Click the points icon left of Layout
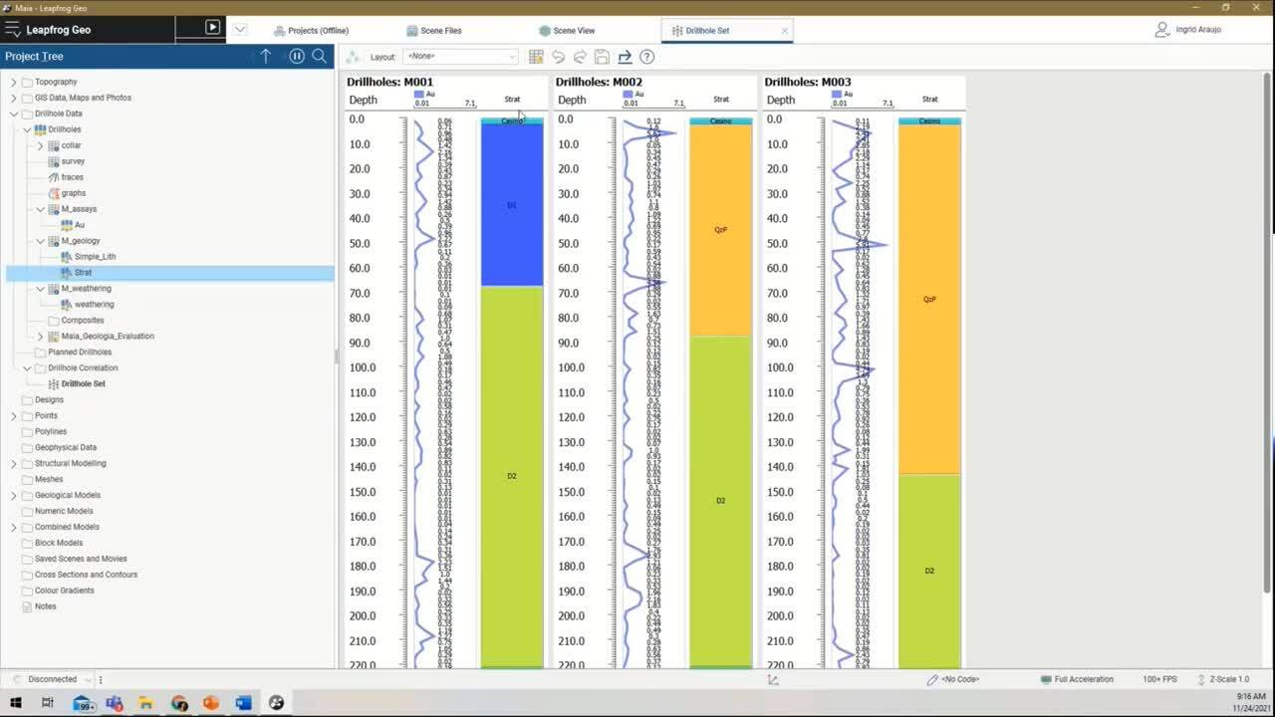The height and width of the screenshot is (717, 1275). point(353,57)
